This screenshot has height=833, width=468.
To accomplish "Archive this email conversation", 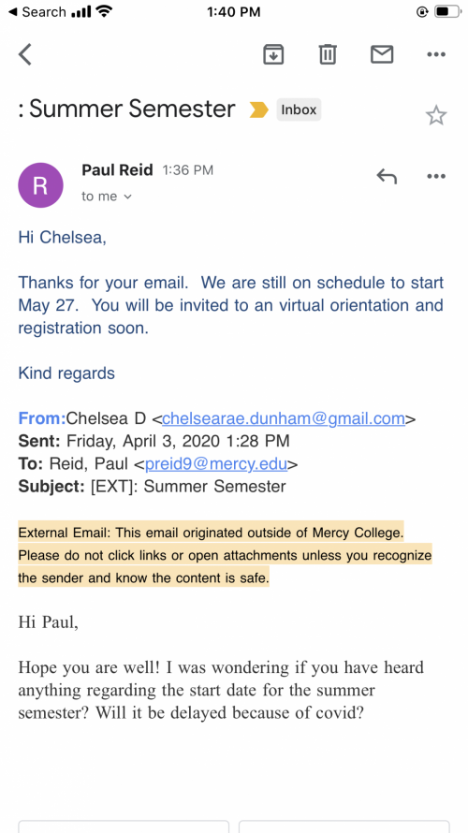I will [273, 54].
